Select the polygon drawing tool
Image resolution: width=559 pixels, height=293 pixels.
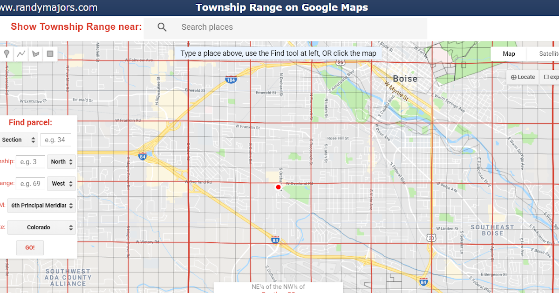pos(35,53)
